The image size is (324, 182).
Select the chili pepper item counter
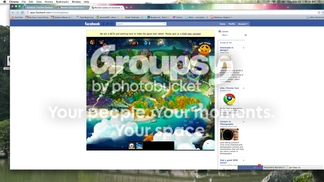(x=135, y=43)
